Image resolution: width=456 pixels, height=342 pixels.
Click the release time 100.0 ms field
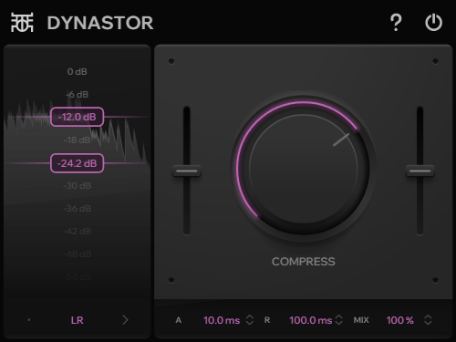tap(311, 320)
